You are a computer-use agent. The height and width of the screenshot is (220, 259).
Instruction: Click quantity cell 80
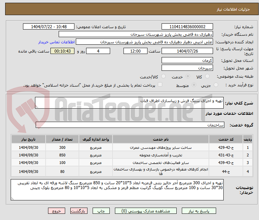click(x=62, y=172)
